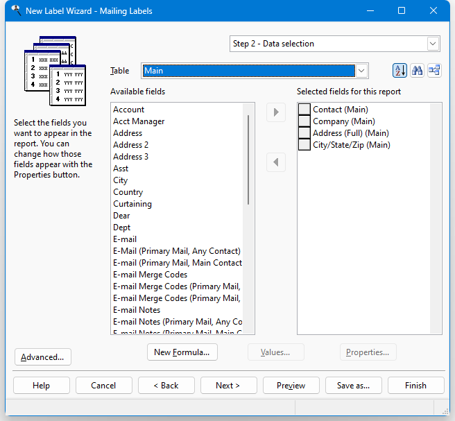Close the New Label Wizard window
Image resolution: width=455 pixels, height=421 pixels.
433,10
